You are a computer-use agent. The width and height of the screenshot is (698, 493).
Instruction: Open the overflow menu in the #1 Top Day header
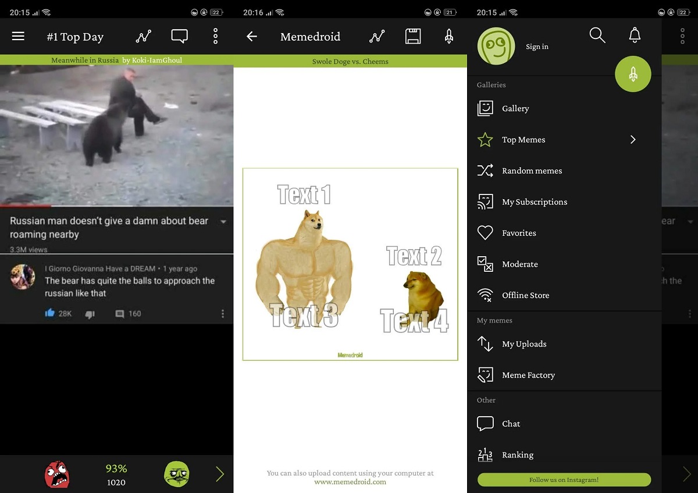tap(215, 36)
